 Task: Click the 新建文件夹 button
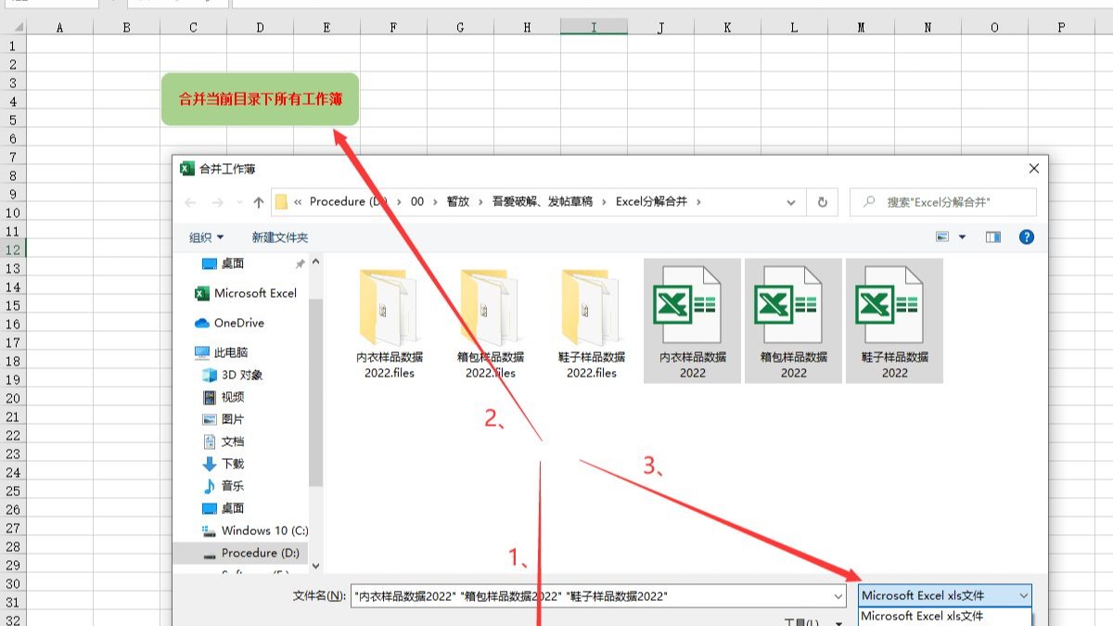pos(281,236)
